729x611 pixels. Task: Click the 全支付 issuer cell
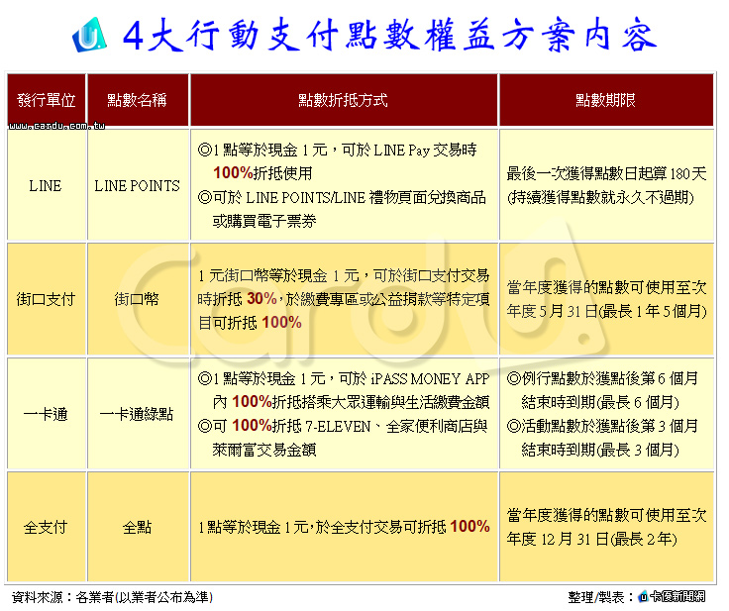[x=46, y=528]
